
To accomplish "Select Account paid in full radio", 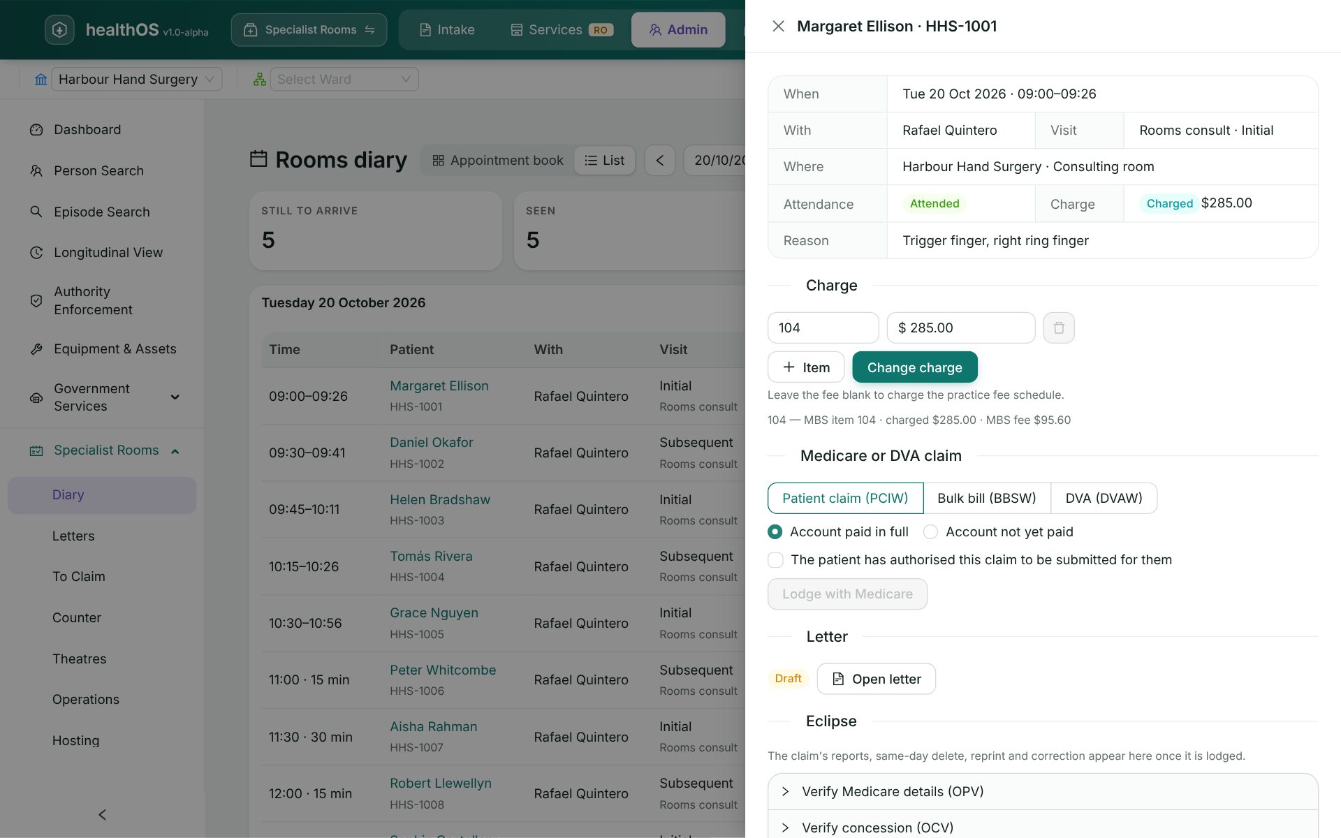I will tap(775, 532).
